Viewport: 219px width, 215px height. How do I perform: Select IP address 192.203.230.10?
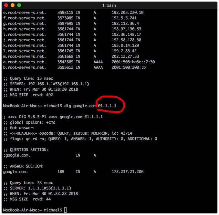[x=128, y=13]
